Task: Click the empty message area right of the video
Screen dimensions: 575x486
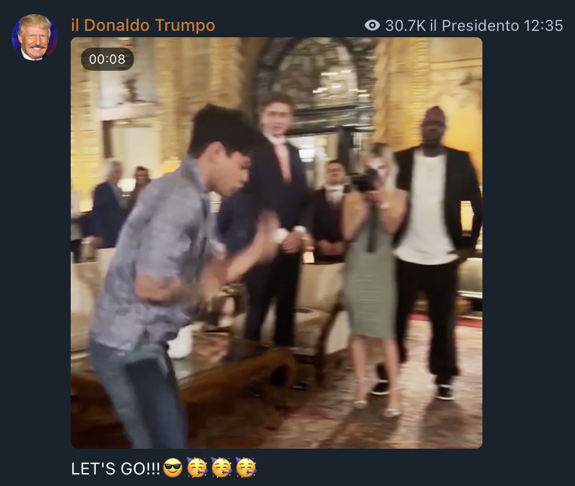Action: (x=528, y=242)
